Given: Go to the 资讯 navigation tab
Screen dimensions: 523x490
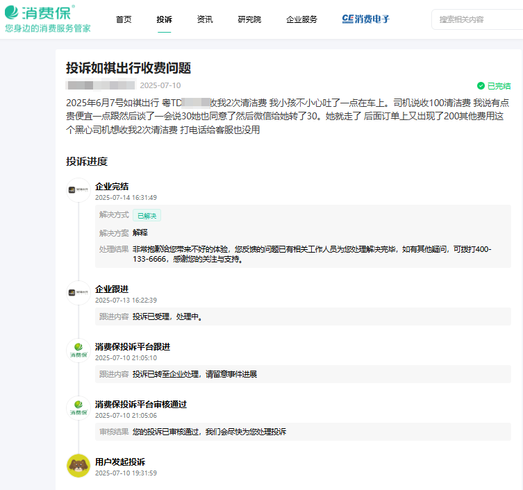Looking at the screenshot, I should (x=205, y=19).
